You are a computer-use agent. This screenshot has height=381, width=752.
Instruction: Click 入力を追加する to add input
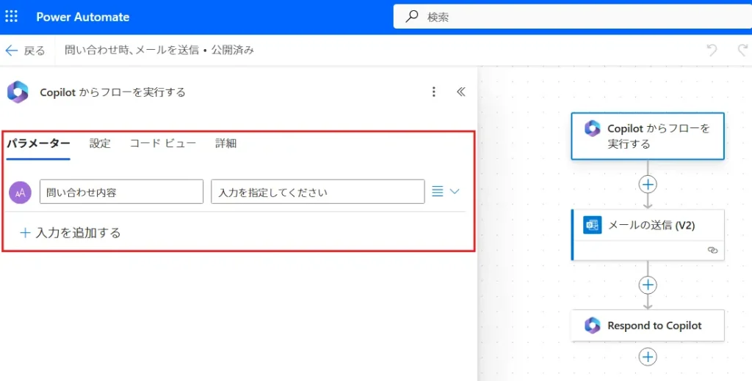click(70, 233)
